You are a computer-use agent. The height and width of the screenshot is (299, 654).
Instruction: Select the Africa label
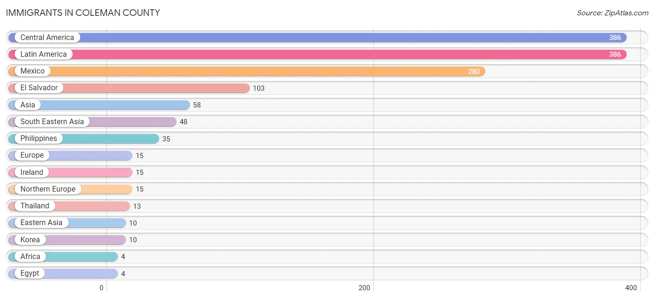(30, 256)
